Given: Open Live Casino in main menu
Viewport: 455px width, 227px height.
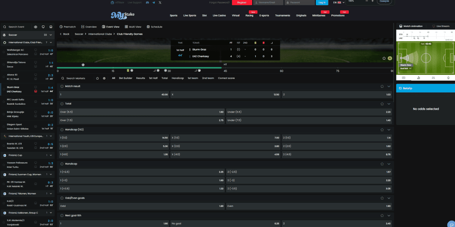Looking at the screenshot, I should pos(219,16).
